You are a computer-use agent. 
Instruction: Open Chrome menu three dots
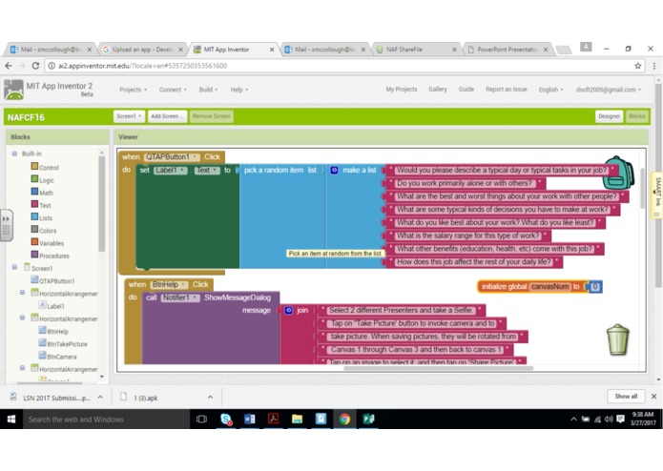pyautogui.click(x=653, y=66)
